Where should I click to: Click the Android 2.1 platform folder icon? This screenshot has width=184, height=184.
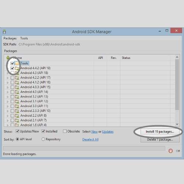pyautogui.click(x=17, y=121)
